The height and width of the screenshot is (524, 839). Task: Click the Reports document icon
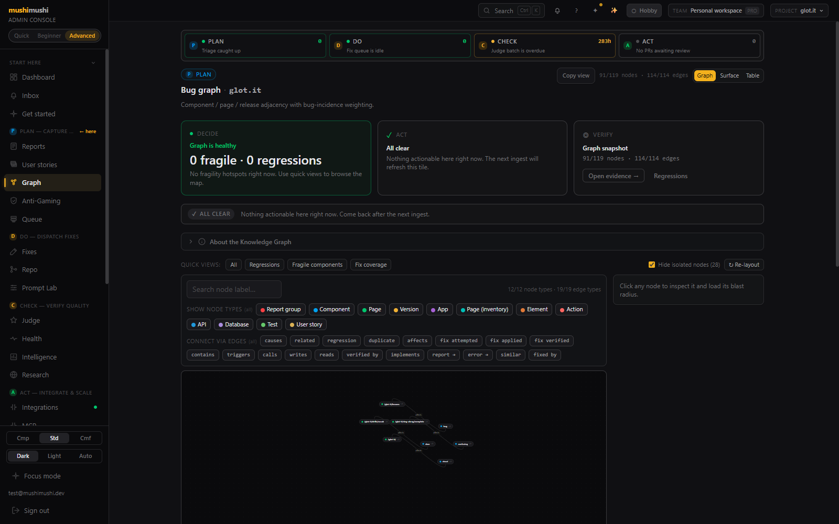(14, 146)
